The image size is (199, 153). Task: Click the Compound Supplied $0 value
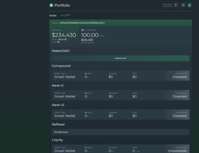point(111,77)
